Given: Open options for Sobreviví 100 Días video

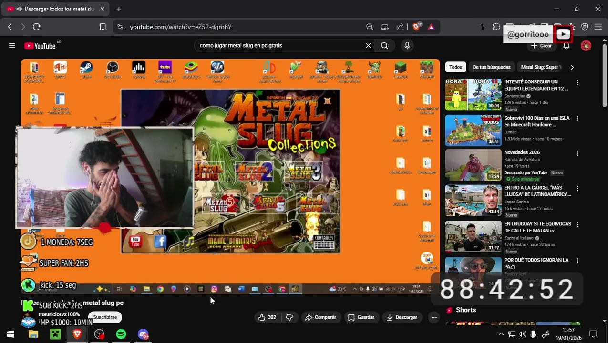Looking at the screenshot, I should point(577,119).
